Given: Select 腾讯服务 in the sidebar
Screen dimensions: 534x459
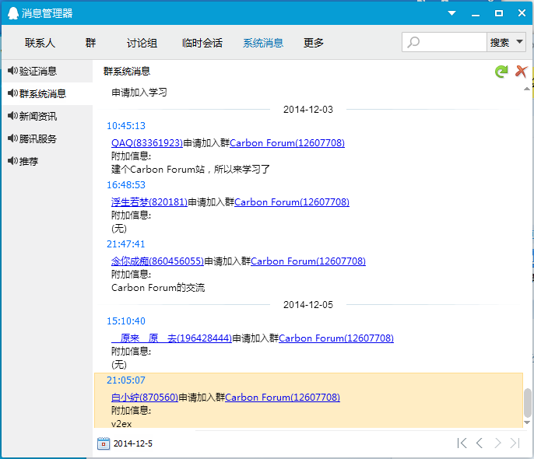Looking at the screenshot, I should tap(47, 138).
